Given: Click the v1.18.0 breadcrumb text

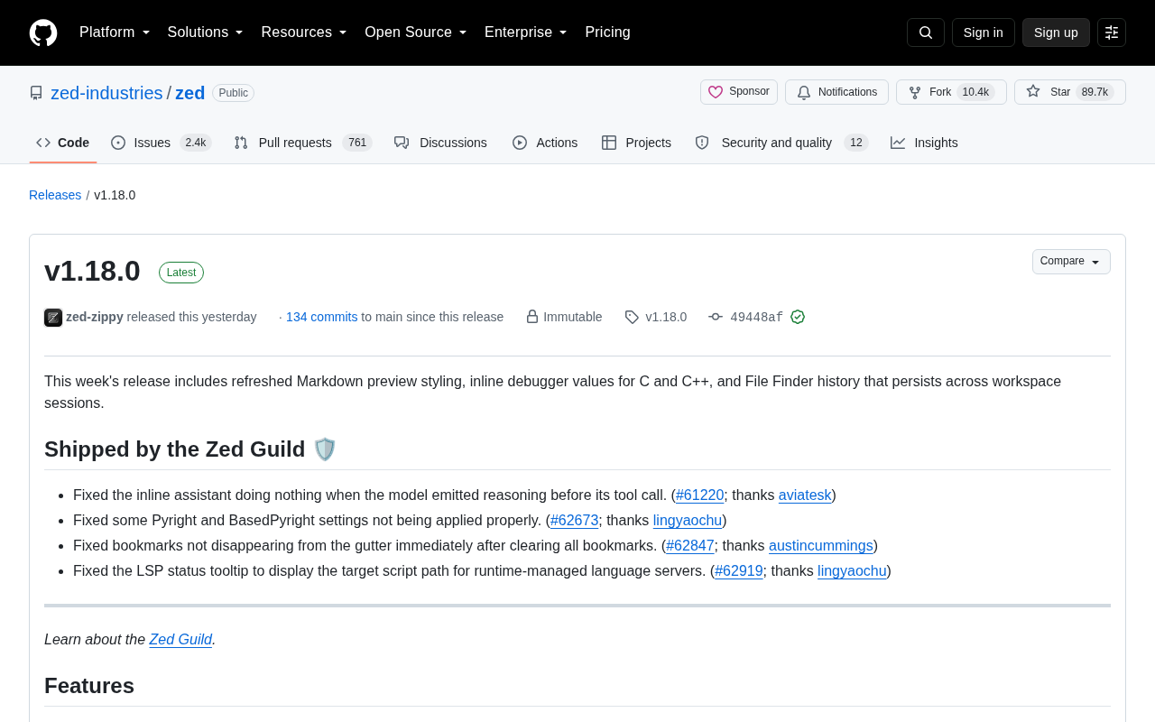Looking at the screenshot, I should coord(115,195).
